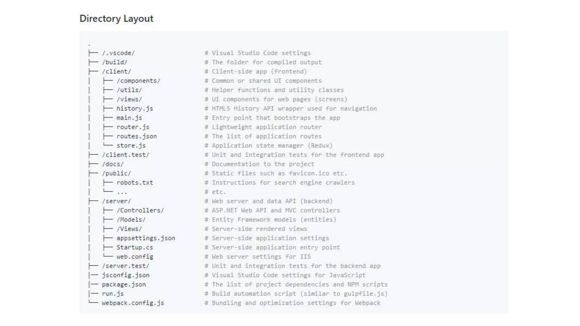Click the webpack.config.js entry
The height and width of the screenshot is (326, 580).
(133, 303)
